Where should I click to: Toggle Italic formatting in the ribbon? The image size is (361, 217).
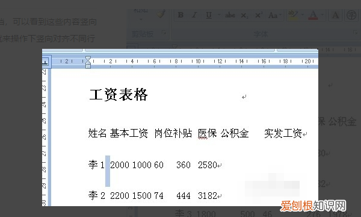pyautogui.click(x=194, y=15)
